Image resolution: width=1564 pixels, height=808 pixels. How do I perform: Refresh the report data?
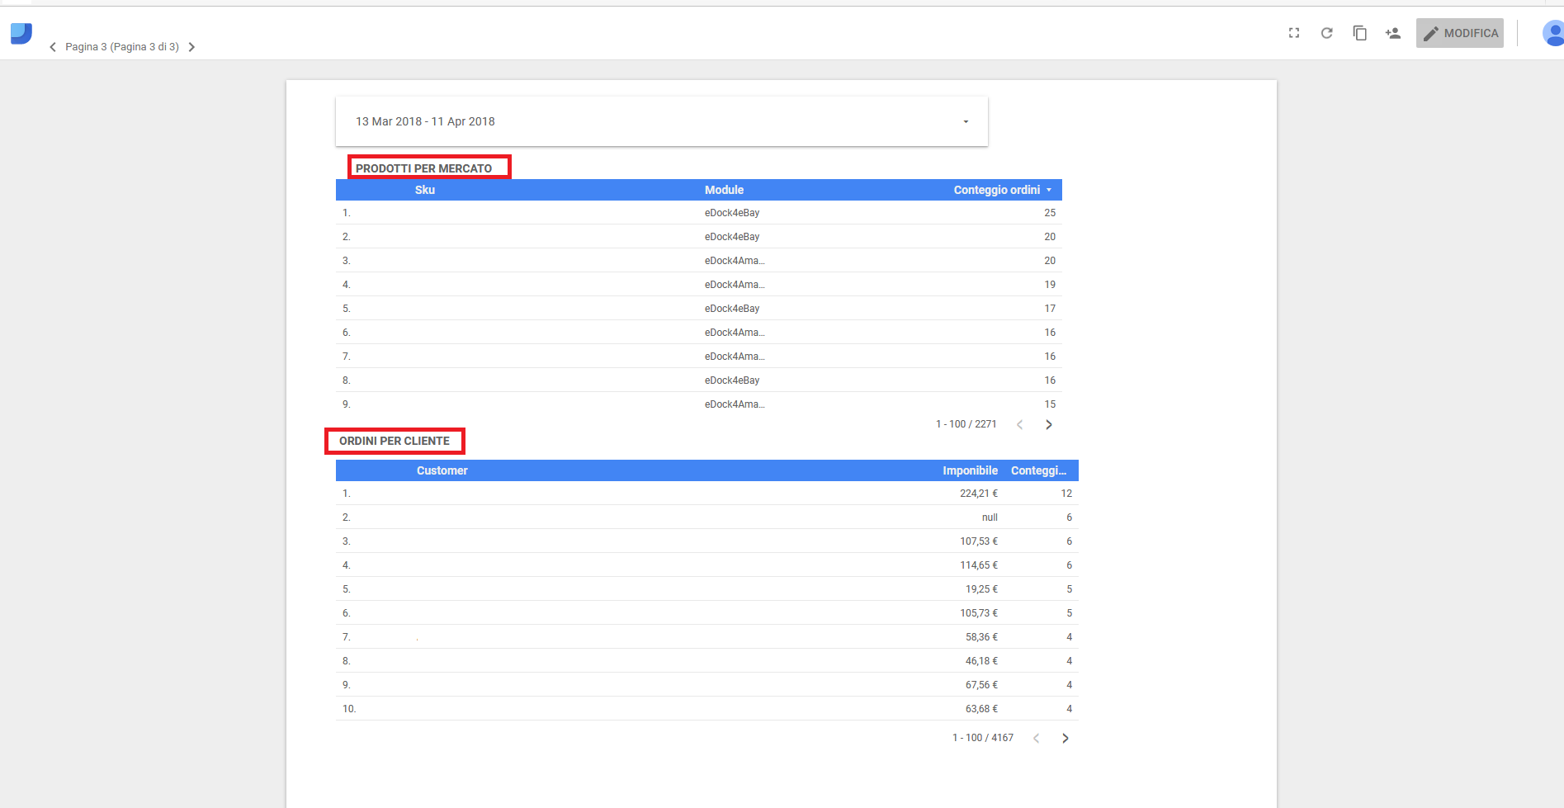pyautogui.click(x=1326, y=33)
